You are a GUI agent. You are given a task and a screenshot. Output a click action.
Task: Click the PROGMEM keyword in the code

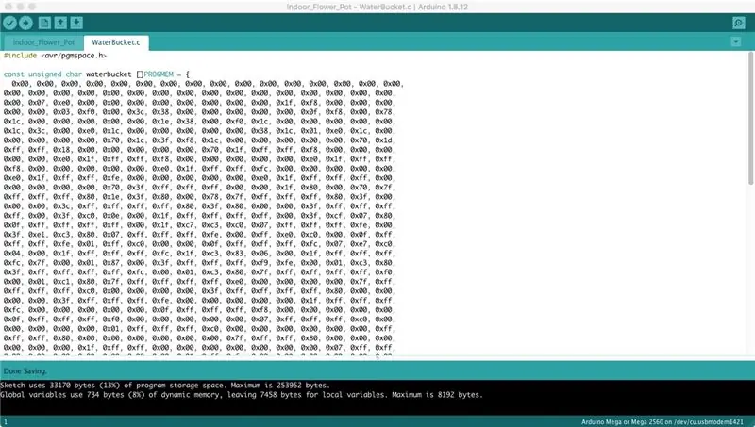pos(159,74)
